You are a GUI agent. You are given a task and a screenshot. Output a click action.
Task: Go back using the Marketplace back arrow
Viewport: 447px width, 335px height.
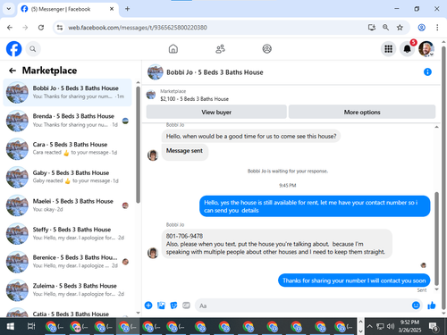pos(13,71)
